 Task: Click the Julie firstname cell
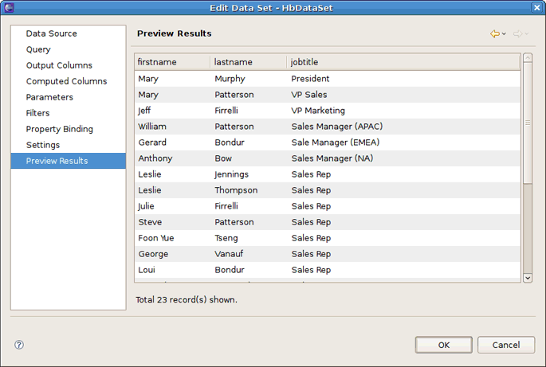point(146,206)
